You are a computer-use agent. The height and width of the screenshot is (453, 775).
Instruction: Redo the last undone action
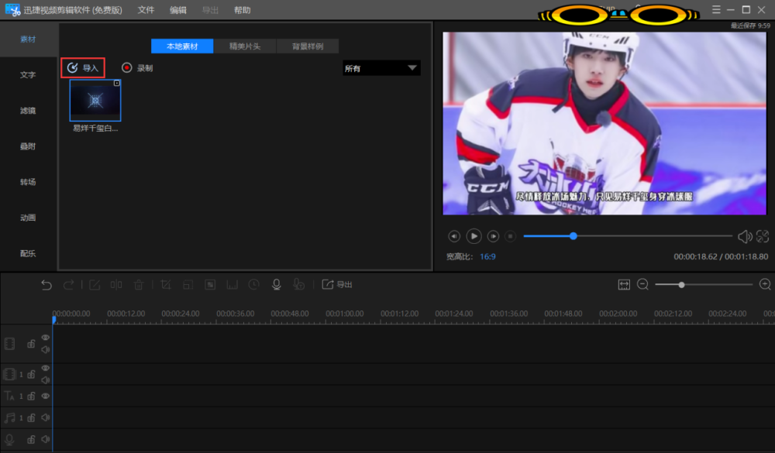coord(69,284)
